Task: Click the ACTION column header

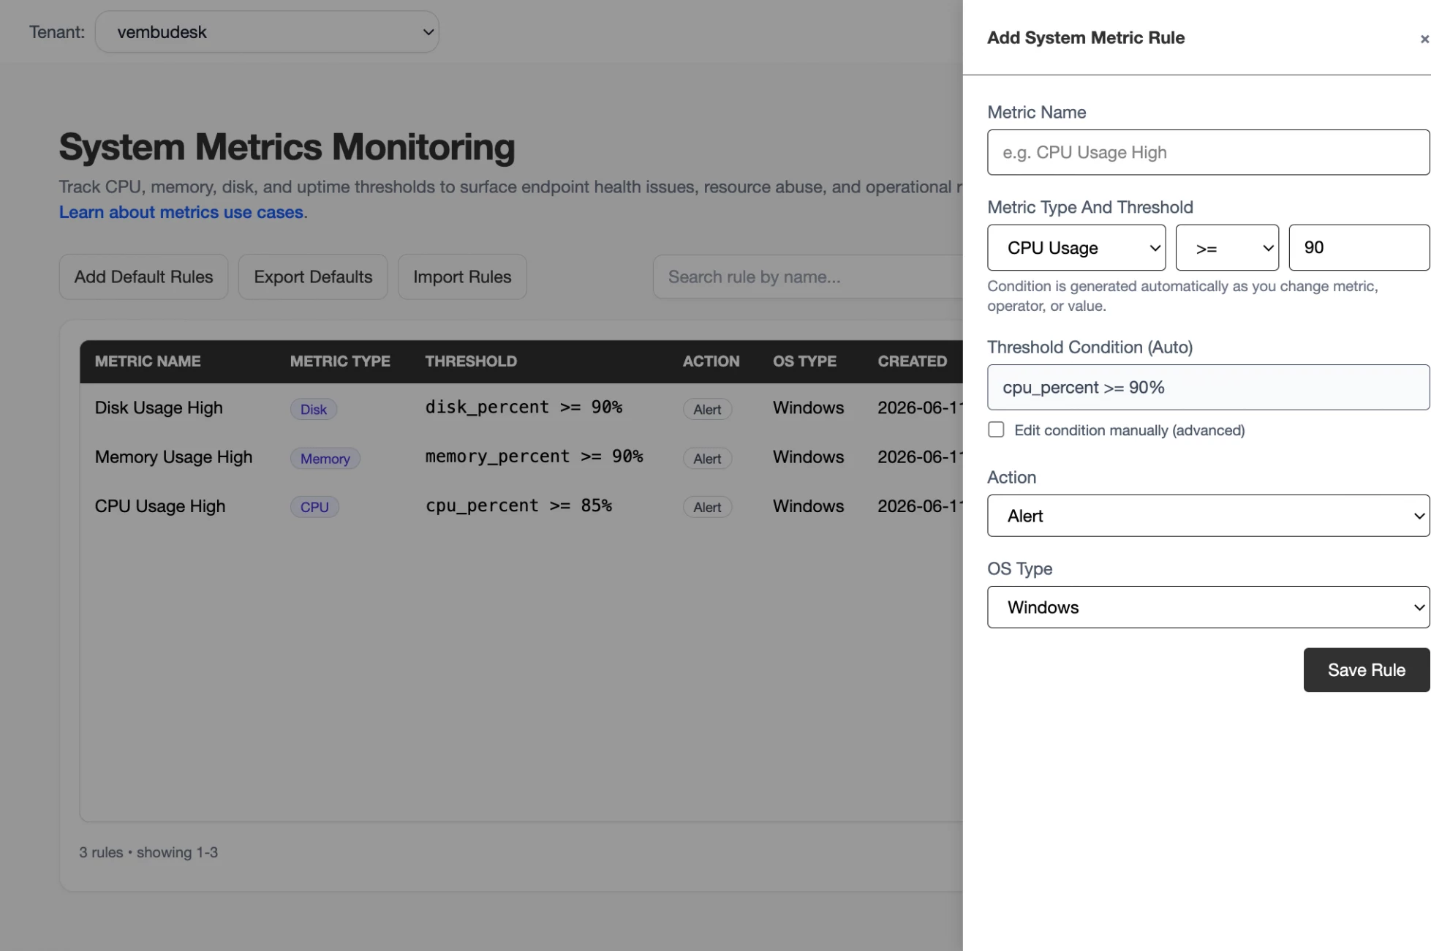Action: (711, 361)
